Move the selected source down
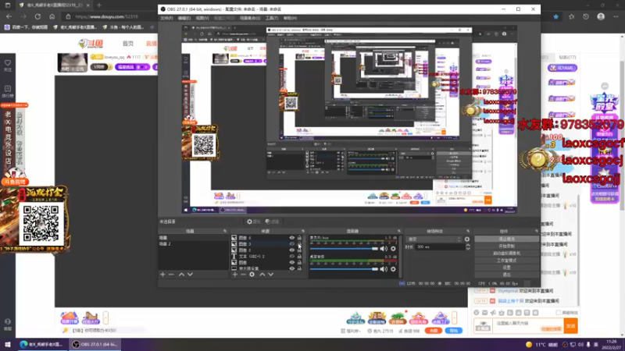This screenshot has width=625, height=351. click(x=271, y=275)
